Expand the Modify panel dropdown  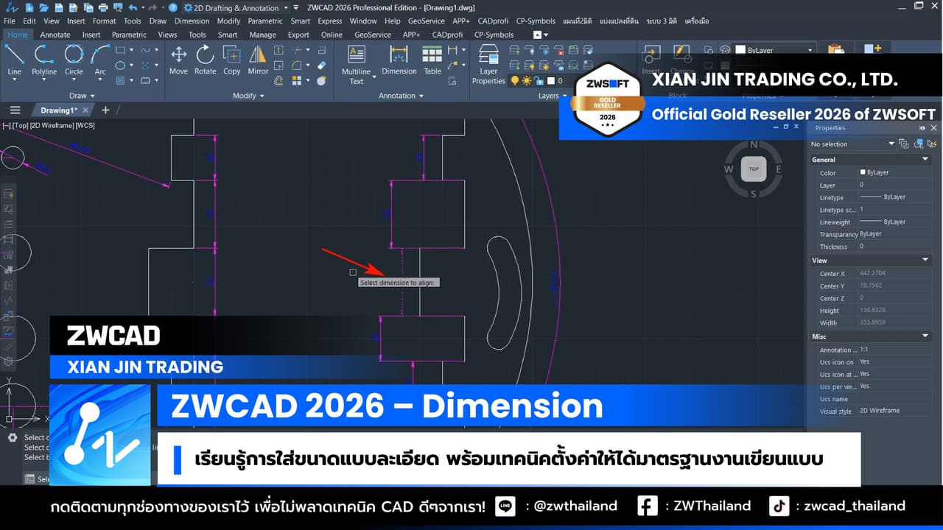[x=248, y=96]
